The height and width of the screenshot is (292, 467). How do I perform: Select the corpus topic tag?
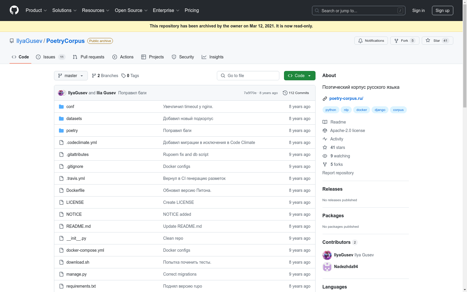pos(398,110)
